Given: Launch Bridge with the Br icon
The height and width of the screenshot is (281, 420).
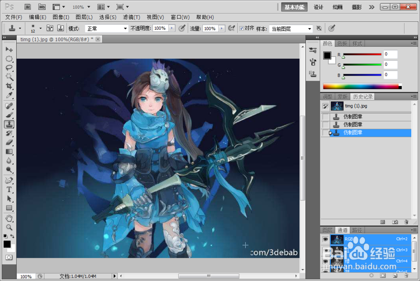Looking at the screenshot, I should [x=28, y=7].
